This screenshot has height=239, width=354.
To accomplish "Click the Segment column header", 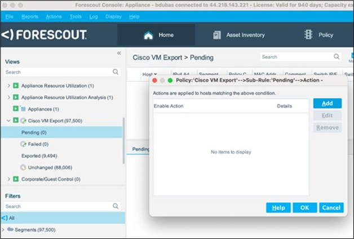I will click(209, 74).
